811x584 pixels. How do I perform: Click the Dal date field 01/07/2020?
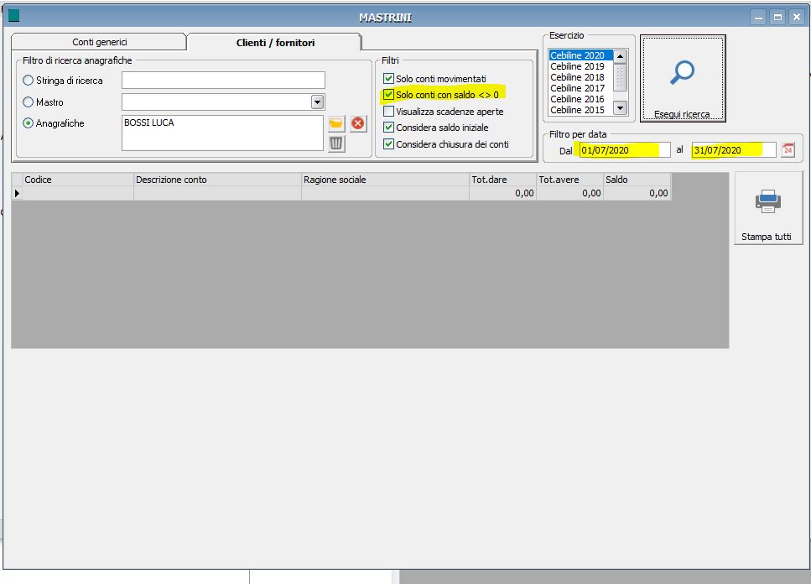click(624, 150)
